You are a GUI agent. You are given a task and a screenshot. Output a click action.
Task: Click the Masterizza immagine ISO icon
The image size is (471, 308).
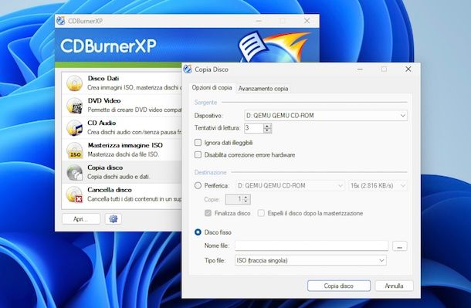pyautogui.click(x=74, y=150)
